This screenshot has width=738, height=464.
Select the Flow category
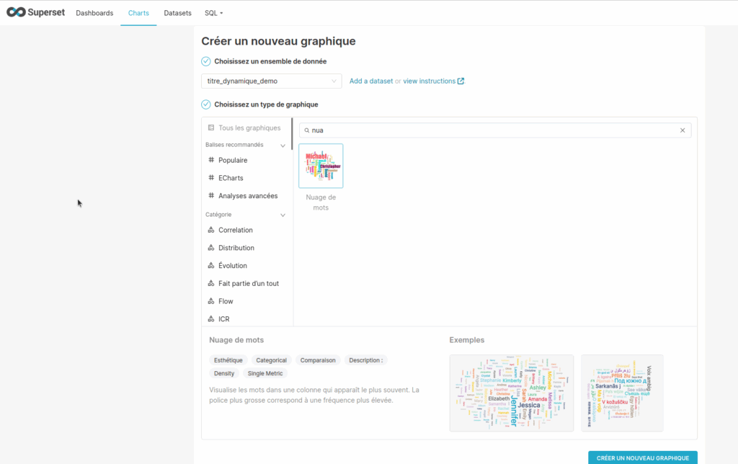226,301
